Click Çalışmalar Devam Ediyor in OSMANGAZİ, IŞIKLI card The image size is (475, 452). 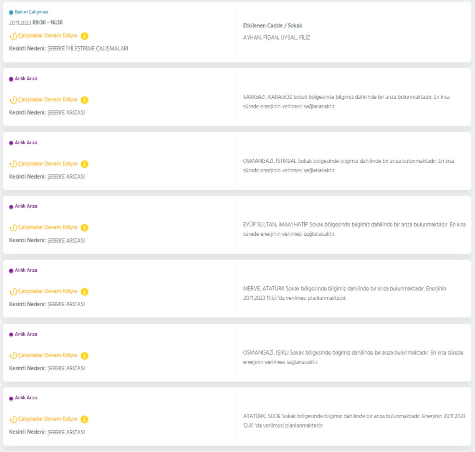[48, 355]
